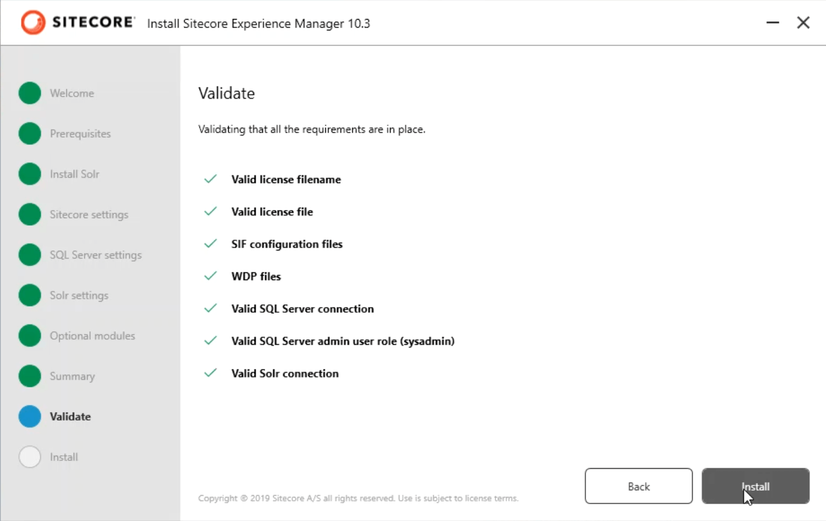Click the blue Validate step circle

click(x=30, y=417)
